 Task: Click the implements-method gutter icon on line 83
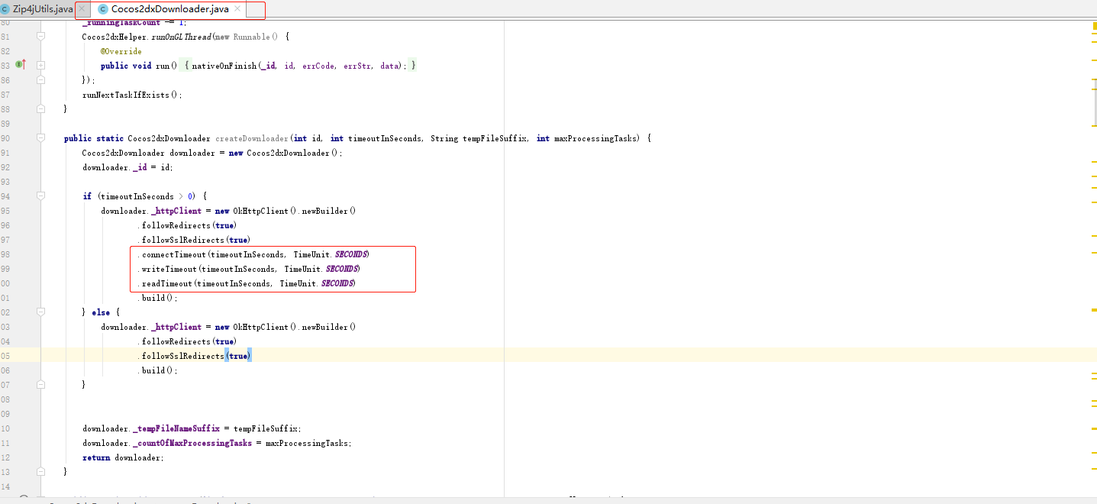(21, 65)
